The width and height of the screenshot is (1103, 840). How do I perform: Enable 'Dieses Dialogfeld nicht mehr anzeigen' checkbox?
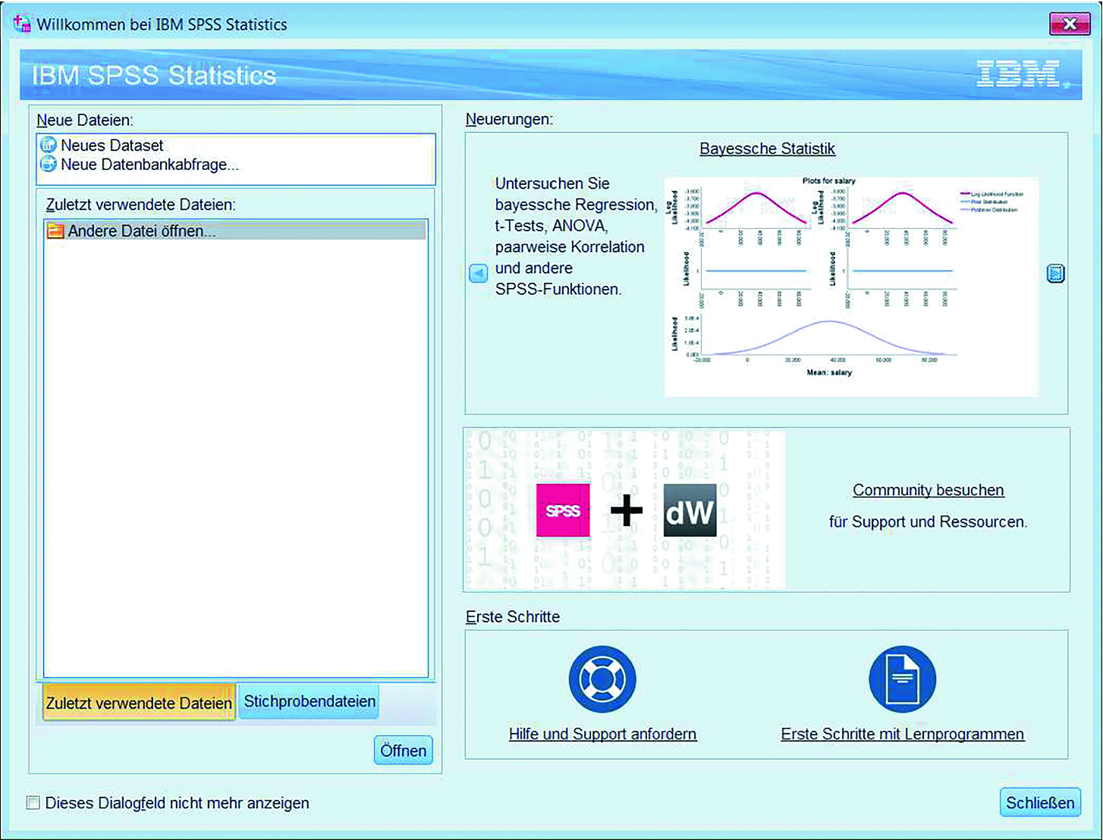[33, 803]
